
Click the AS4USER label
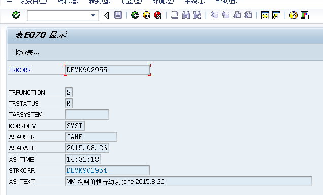pos(22,137)
